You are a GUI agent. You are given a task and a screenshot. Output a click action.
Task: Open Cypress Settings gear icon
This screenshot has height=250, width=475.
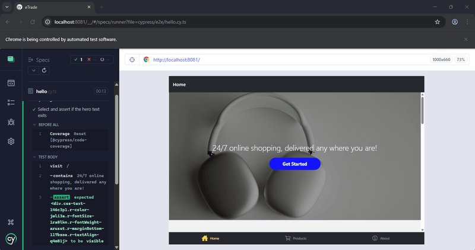pos(11,142)
